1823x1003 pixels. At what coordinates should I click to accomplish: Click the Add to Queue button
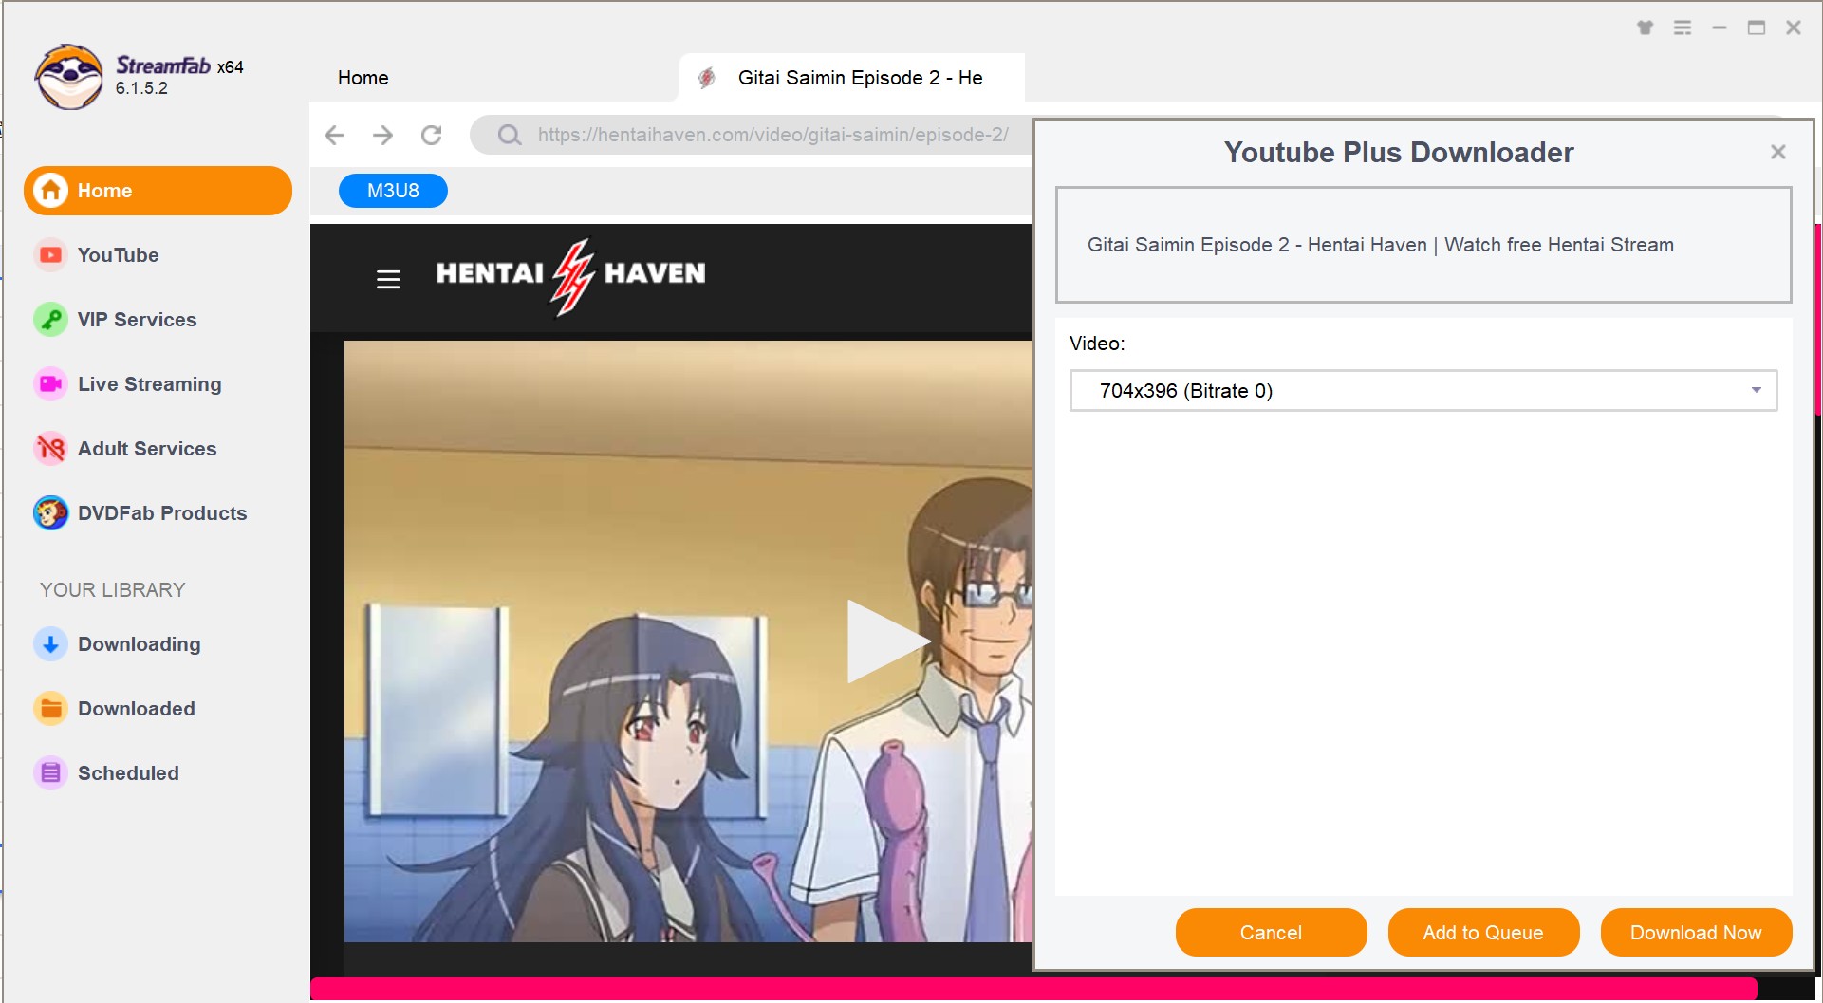(1483, 933)
